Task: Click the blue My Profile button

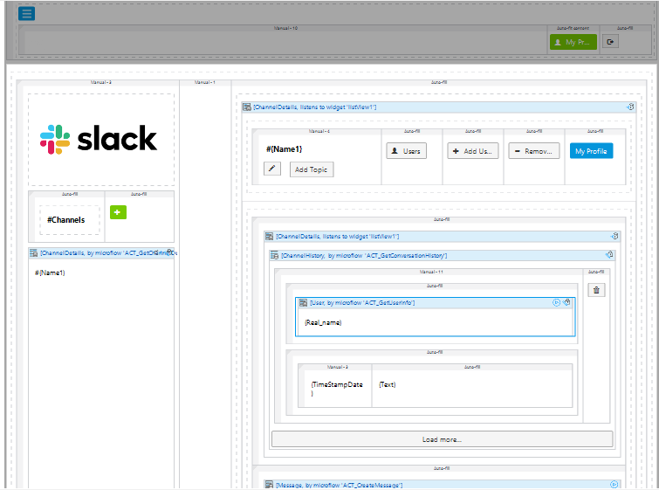Action: (x=591, y=151)
